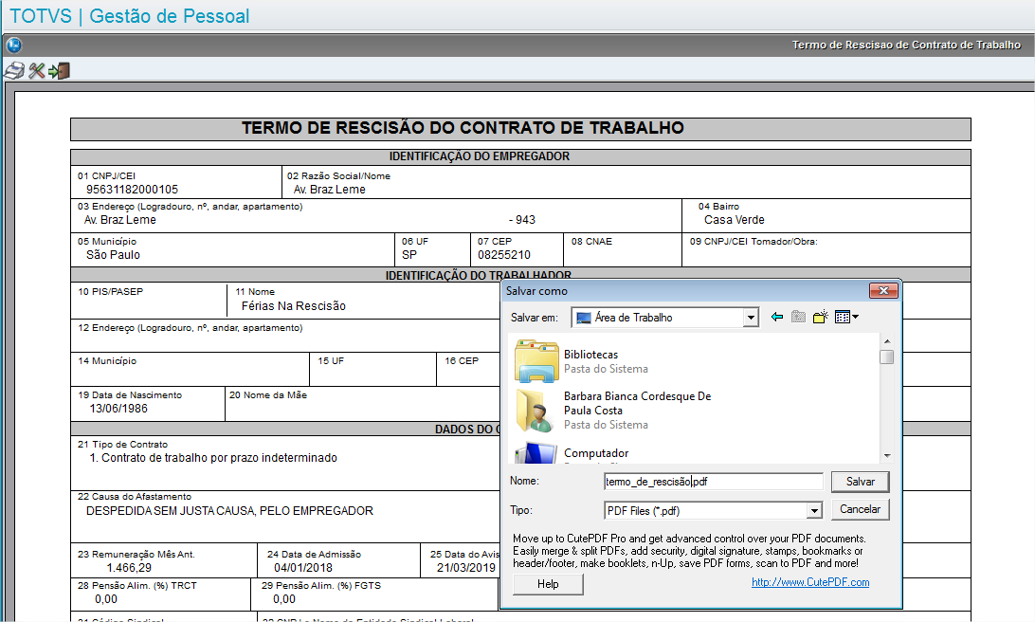The image size is (1035, 622).
Task: Click the birth date 13/06/1986
Action: point(118,408)
